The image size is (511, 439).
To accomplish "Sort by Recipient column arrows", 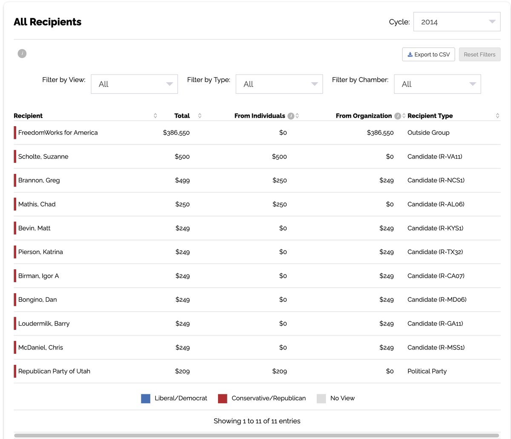I will (x=155, y=116).
